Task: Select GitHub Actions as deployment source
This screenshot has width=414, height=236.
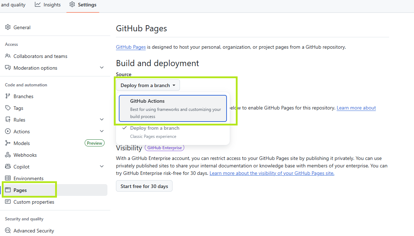Action: coord(172,108)
